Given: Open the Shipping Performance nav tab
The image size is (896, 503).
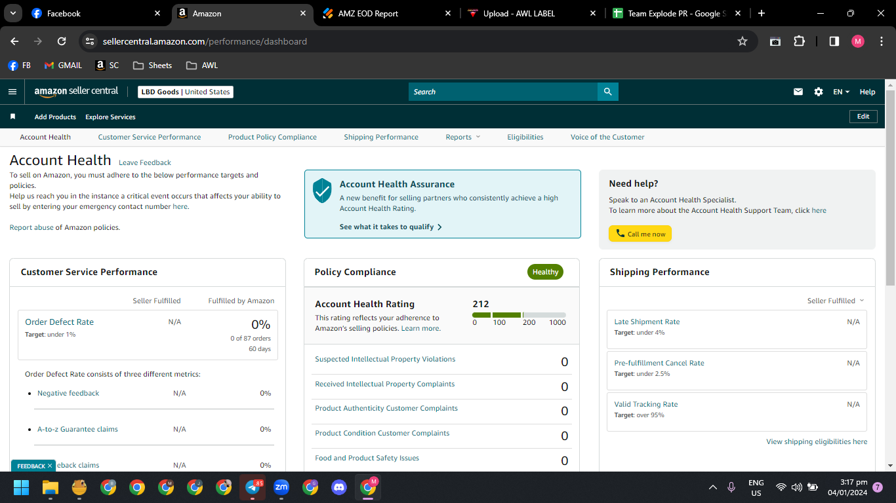Looking at the screenshot, I should (x=381, y=137).
